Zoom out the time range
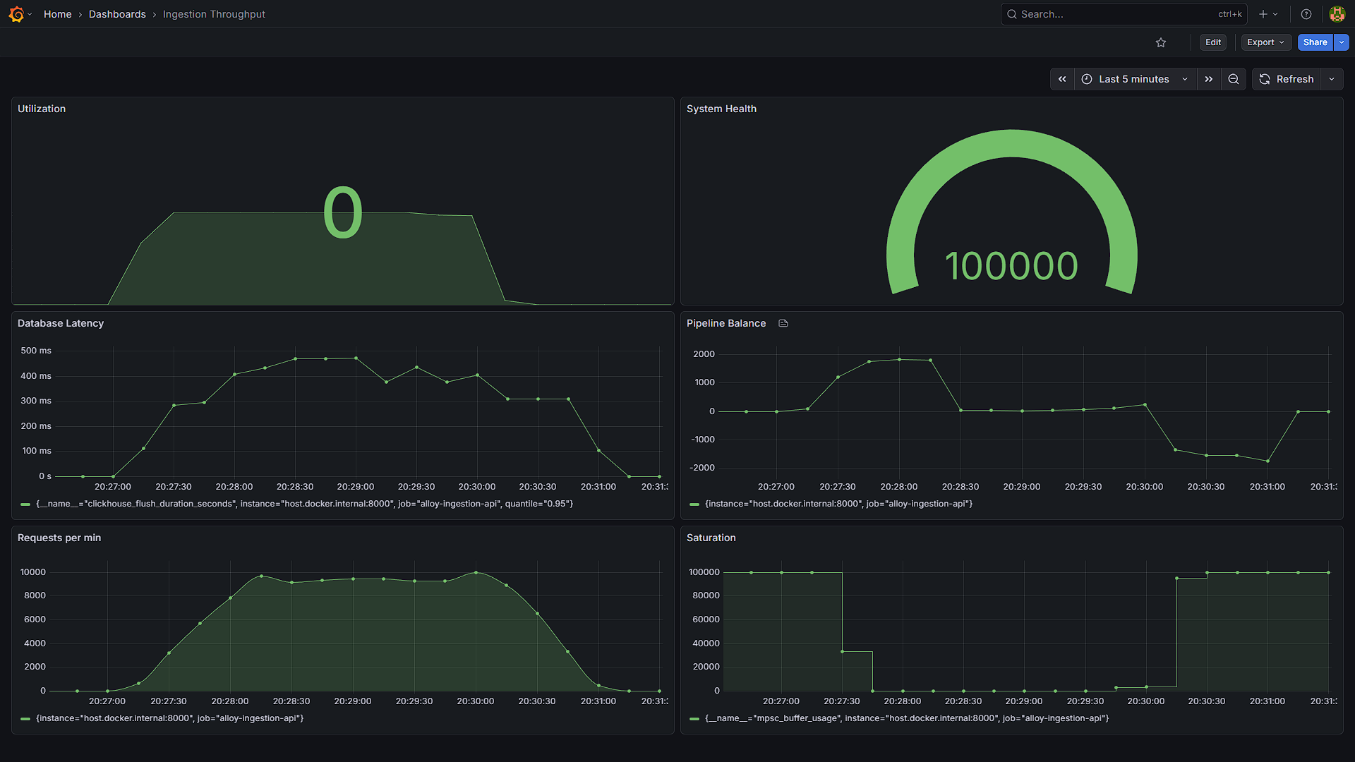Screen dimensions: 1355x762 click(x=1234, y=79)
